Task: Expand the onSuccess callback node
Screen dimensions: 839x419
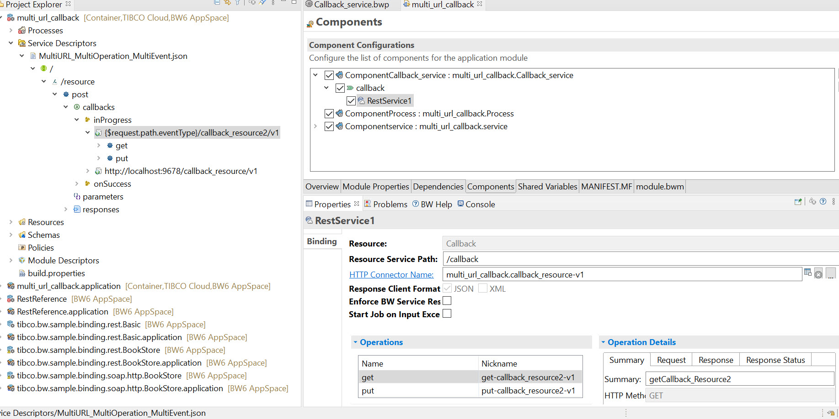Action: tap(77, 184)
